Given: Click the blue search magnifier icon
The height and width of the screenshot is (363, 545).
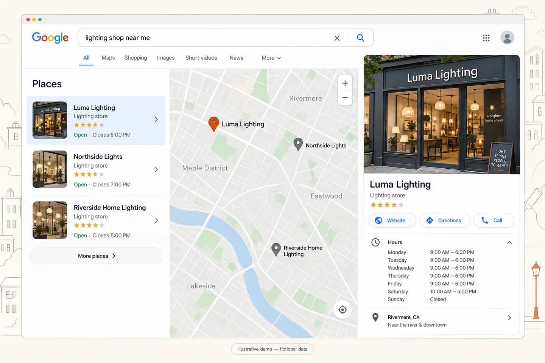Looking at the screenshot, I should [x=361, y=38].
